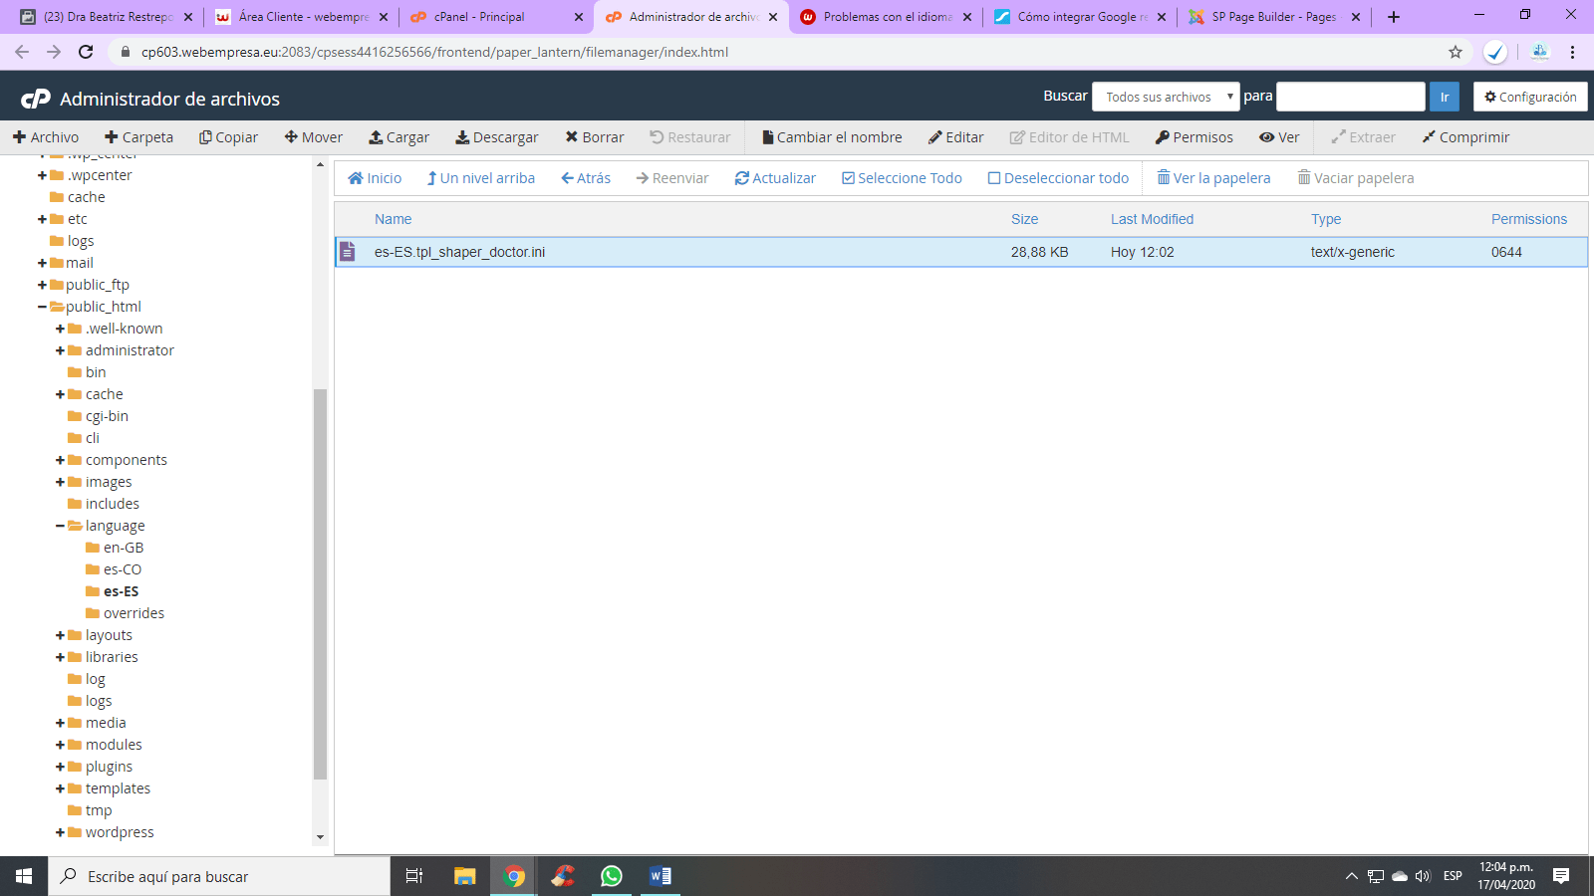The width and height of the screenshot is (1594, 896).
Task: Open Chrome's three-dot menu
Action: [1573, 52]
